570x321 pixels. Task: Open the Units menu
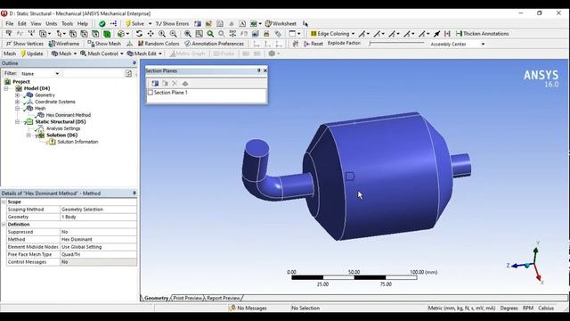pyautogui.click(x=52, y=24)
